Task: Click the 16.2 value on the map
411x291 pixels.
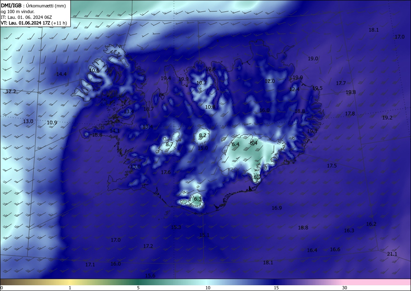Action: (x=371, y=224)
